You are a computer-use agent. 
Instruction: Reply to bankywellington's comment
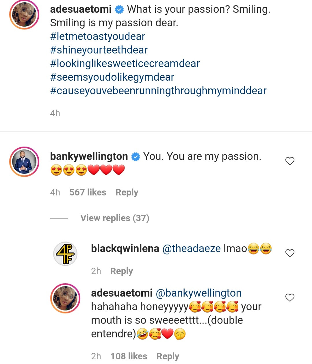click(127, 193)
